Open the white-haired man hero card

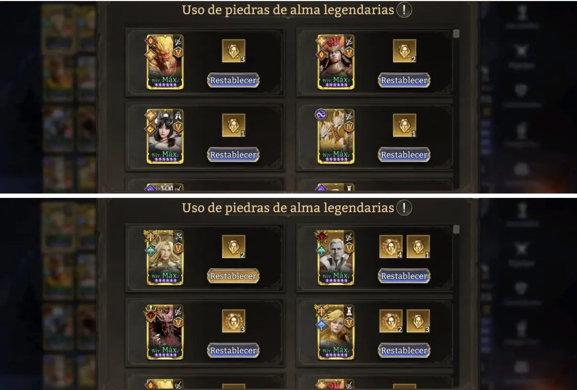pos(336,258)
